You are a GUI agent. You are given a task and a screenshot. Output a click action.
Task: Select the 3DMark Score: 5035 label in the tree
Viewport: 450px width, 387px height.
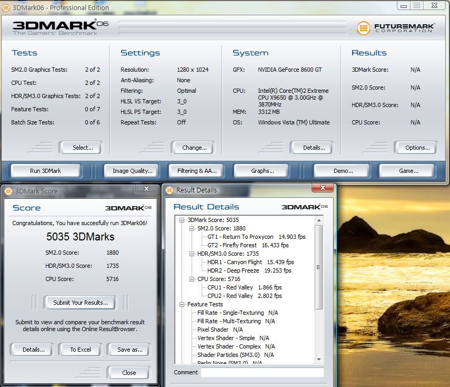pyautogui.click(x=213, y=220)
